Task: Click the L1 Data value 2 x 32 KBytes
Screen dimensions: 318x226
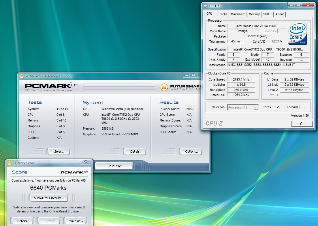Action: tap(294, 79)
